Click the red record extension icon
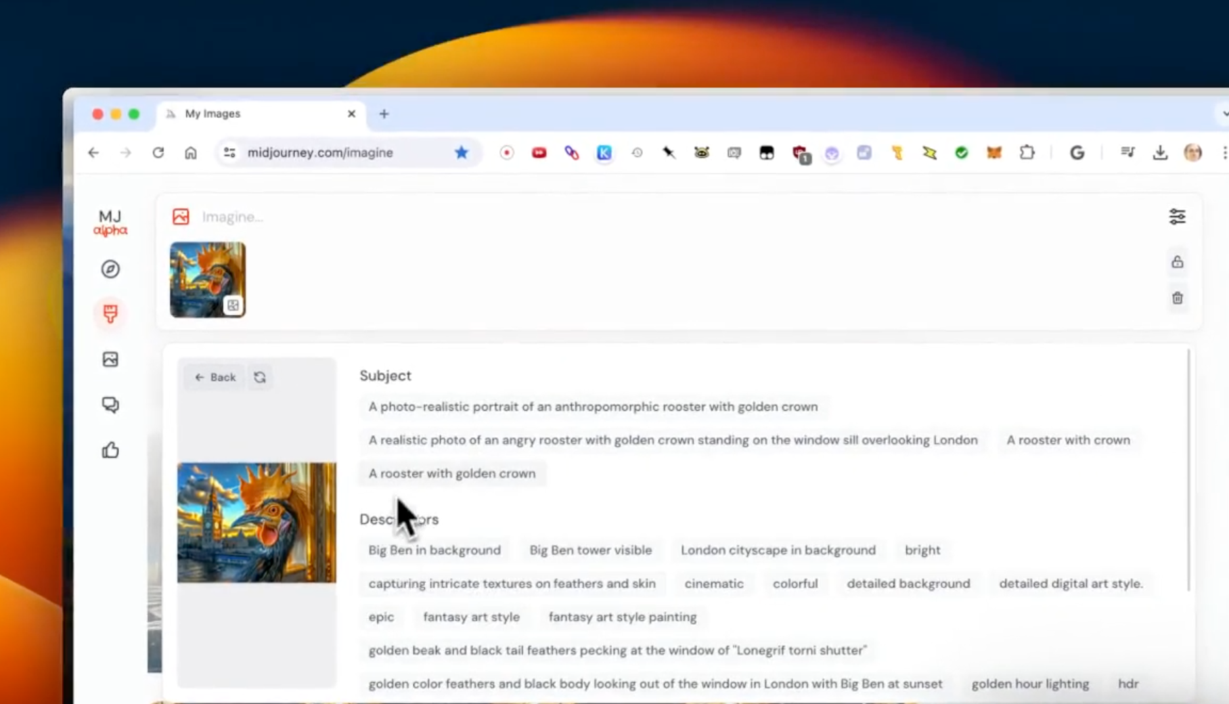This screenshot has width=1229, height=704. [507, 153]
